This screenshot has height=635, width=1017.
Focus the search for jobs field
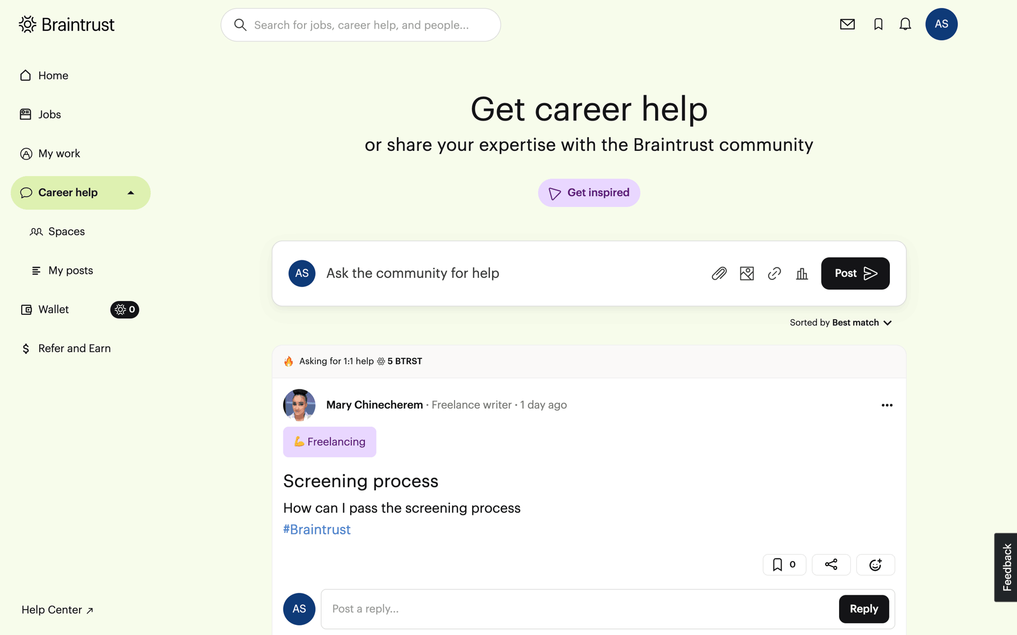361,25
